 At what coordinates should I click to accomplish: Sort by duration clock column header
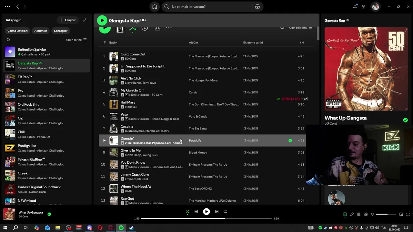(302, 43)
